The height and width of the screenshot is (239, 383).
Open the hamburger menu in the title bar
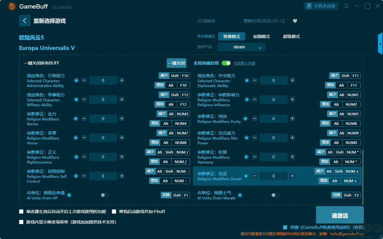(346, 6)
